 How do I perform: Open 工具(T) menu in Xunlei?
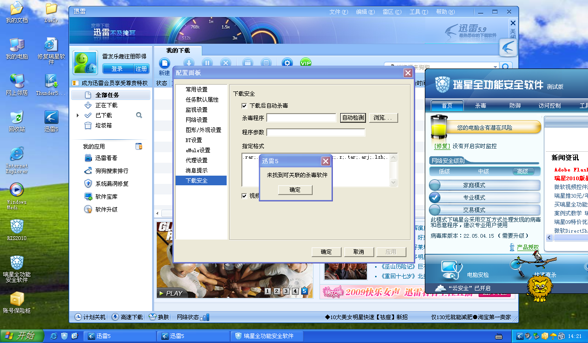coord(418,12)
